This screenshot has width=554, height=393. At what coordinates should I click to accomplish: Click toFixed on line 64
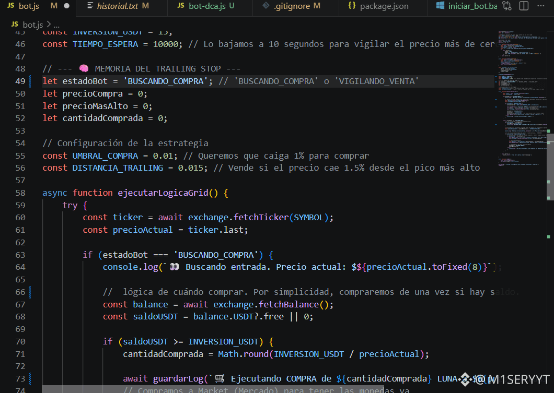click(450, 267)
